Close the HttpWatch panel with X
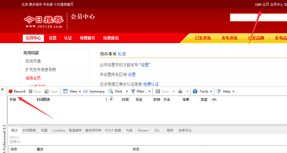287x153 pixels. (2, 90)
